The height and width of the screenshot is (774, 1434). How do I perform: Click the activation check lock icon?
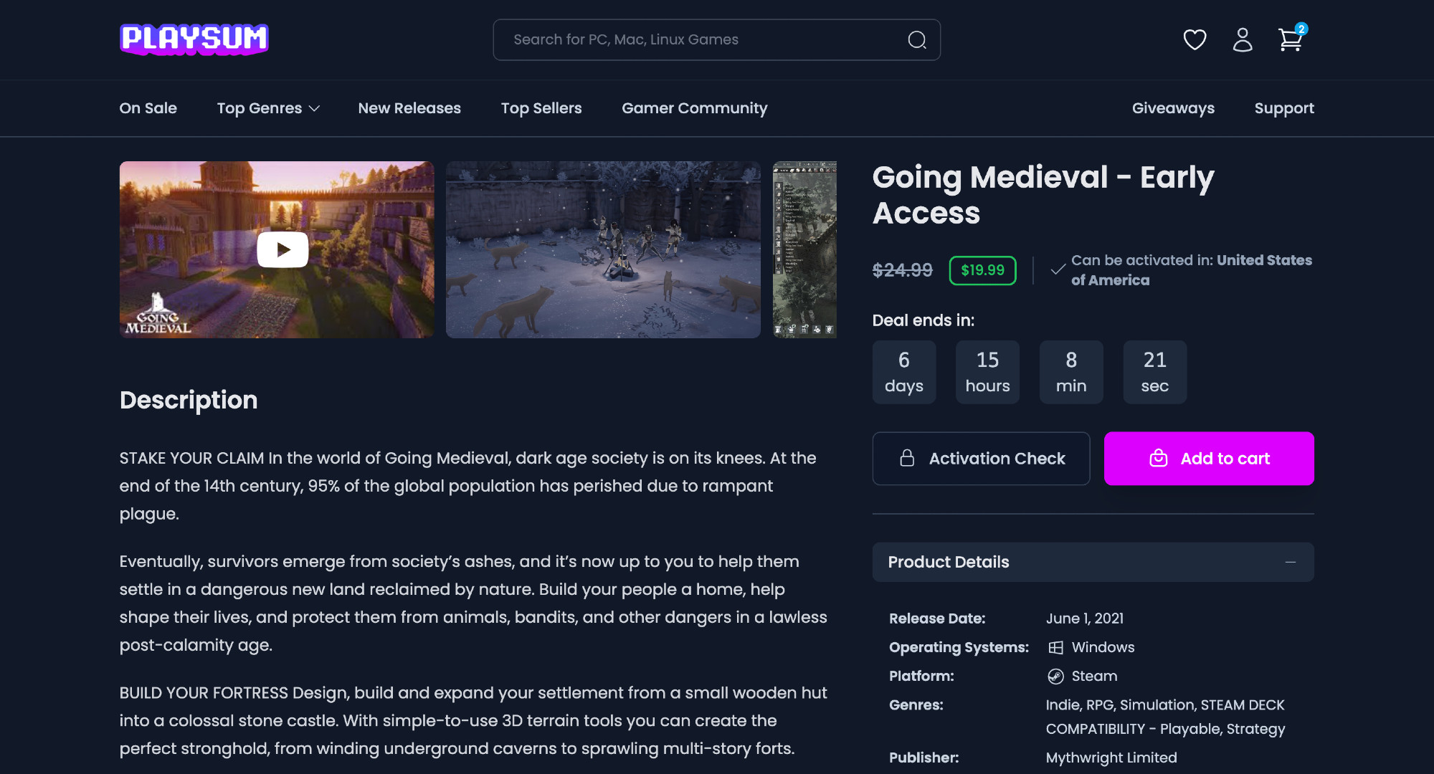[x=907, y=459]
